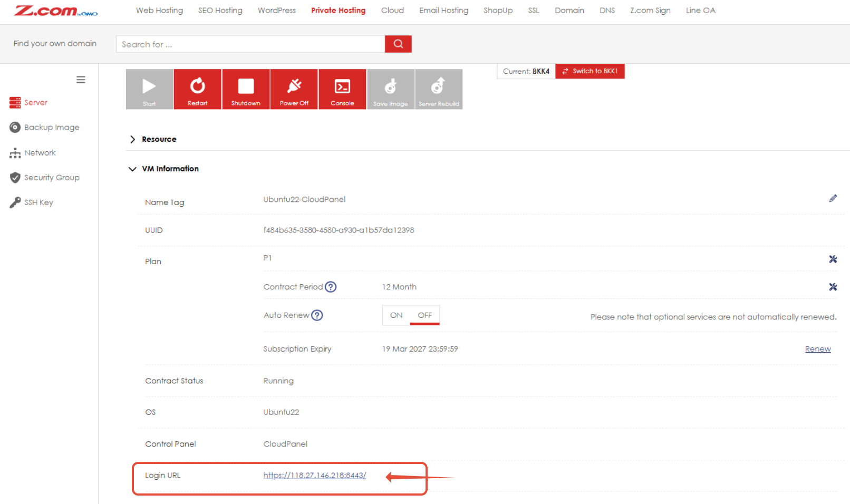Viewport: 850px width, 504px height.
Task: Open SSL menu item
Action: [x=534, y=11]
